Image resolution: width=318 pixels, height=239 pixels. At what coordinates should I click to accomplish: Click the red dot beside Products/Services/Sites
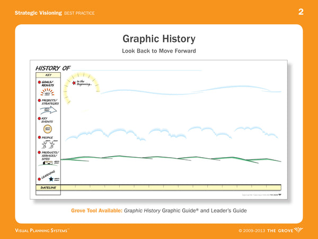coord(39,152)
